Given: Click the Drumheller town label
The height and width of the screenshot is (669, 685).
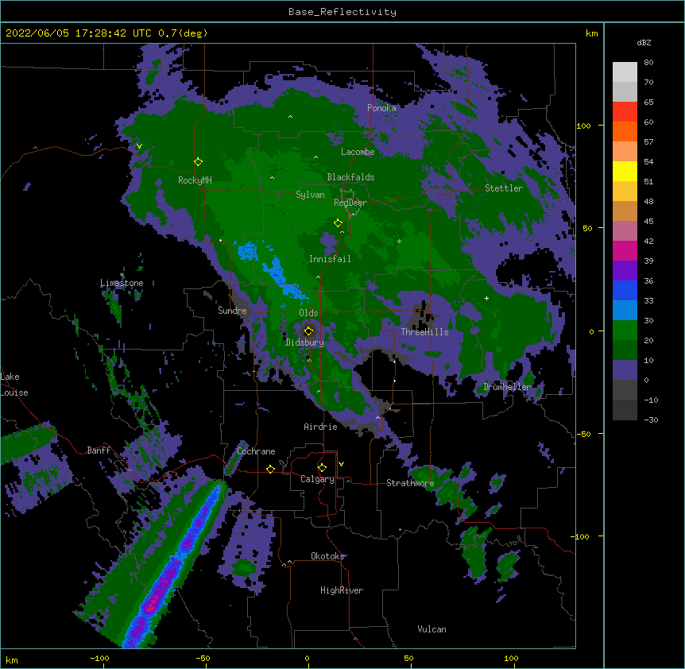Looking at the screenshot, I should click(x=507, y=387).
